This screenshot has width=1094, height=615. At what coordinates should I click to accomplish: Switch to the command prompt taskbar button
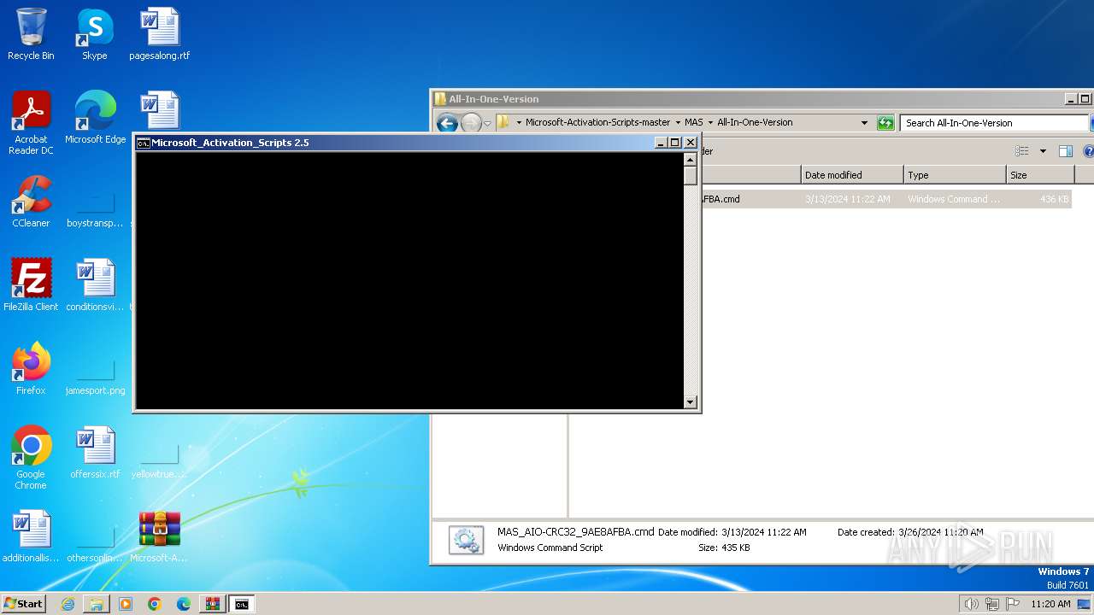coord(242,604)
